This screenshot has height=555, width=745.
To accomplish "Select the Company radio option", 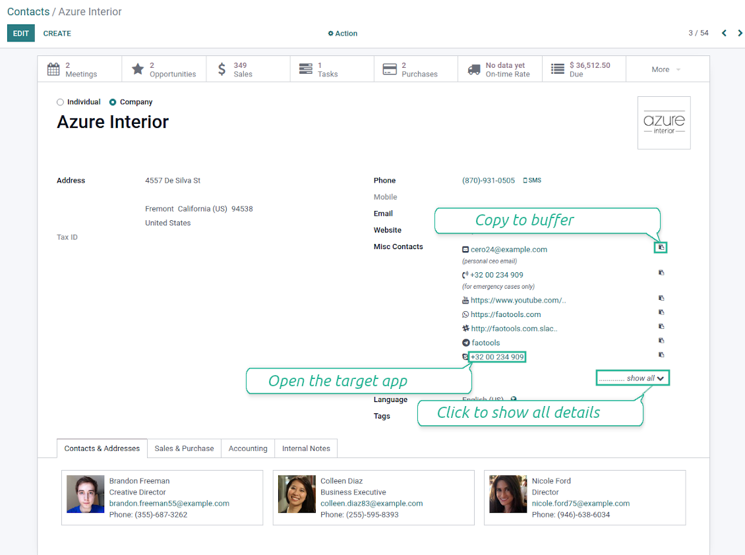I will [113, 102].
